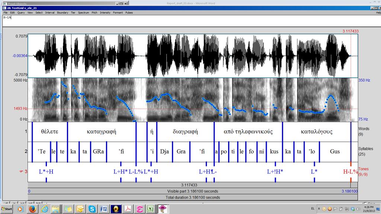
Task: Open the File menu
Action: click(x=5, y=13)
